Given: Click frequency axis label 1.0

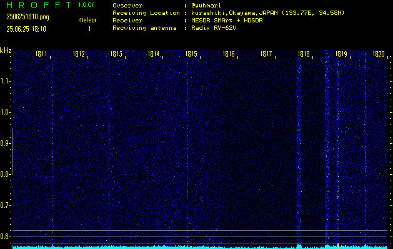Looking at the screenshot, I should [x=4, y=112].
